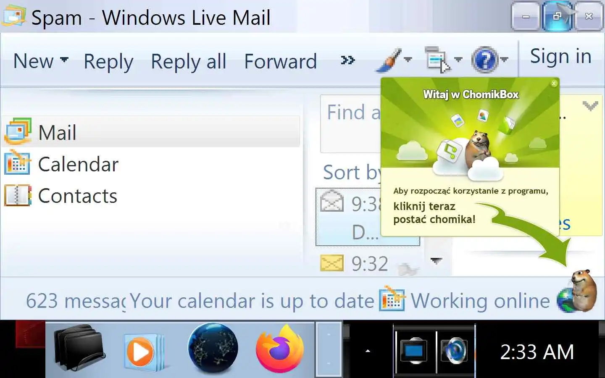The height and width of the screenshot is (378, 605).
Task: Open the New message dropdown arrow
Action: (x=64, y=60)
